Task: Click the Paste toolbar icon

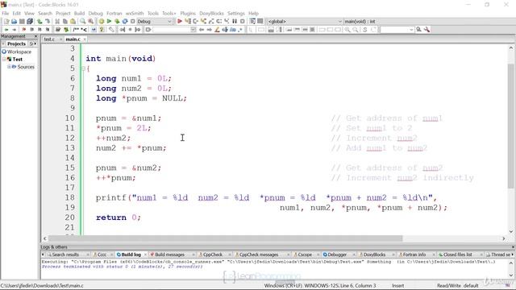Action: [x=73, y=22]
